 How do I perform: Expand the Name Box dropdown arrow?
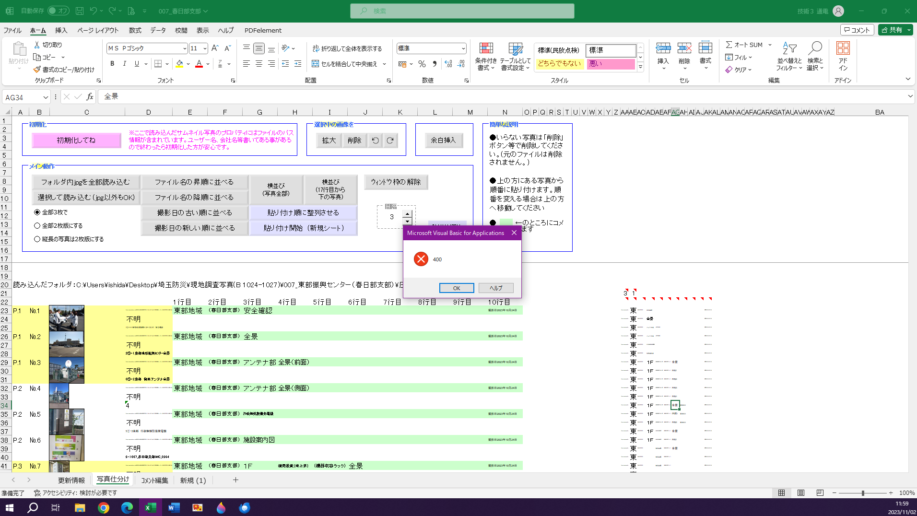click(46, 97)
